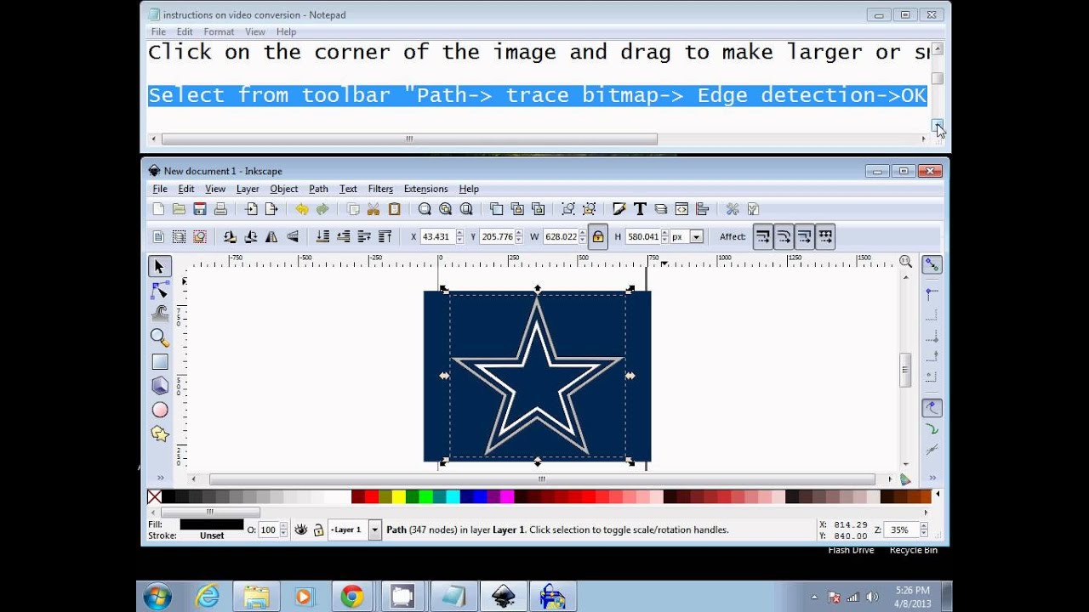Click the Save document icon
This screenshot has width=1089, height=612.
tap(200, 209)
